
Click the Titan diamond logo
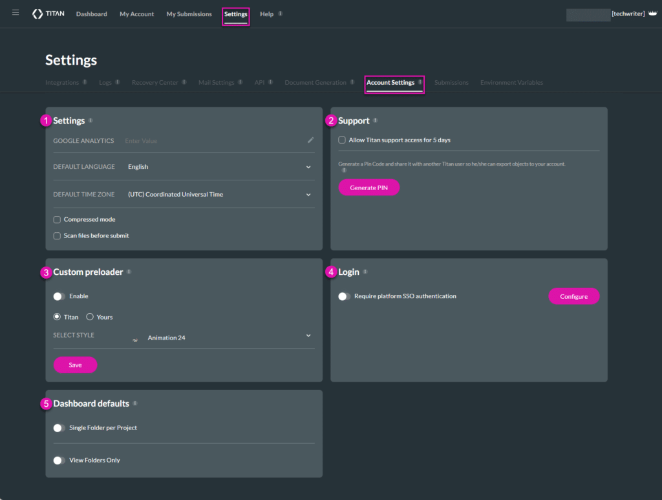pyautogui.click(x=37, y=14)
